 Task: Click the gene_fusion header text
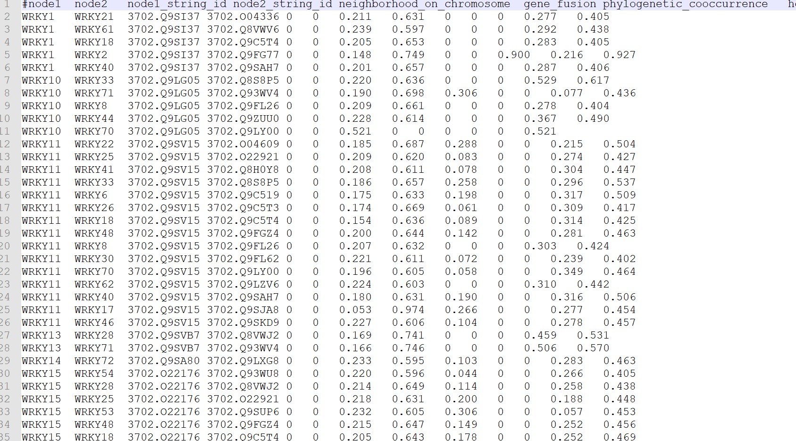(x=560, y=4)
